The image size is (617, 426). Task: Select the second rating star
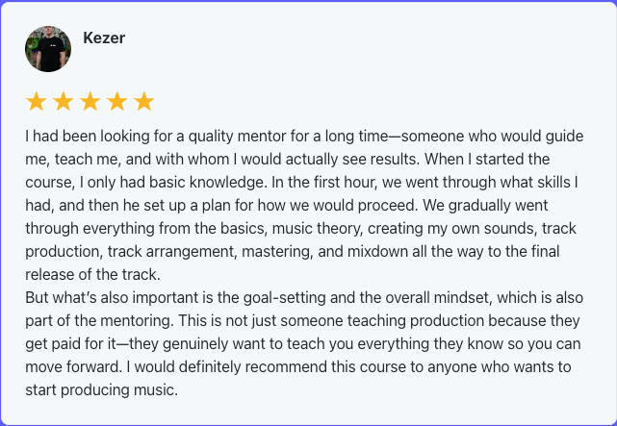64,102
